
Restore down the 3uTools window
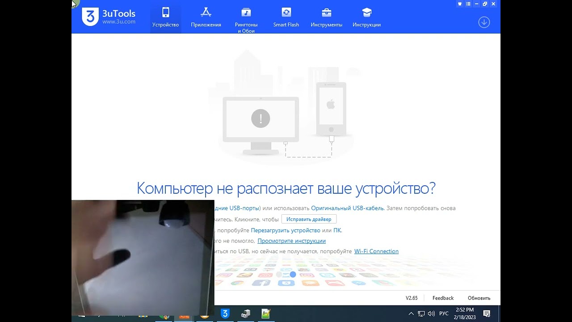pyautogui.click(x=485, y=4)
